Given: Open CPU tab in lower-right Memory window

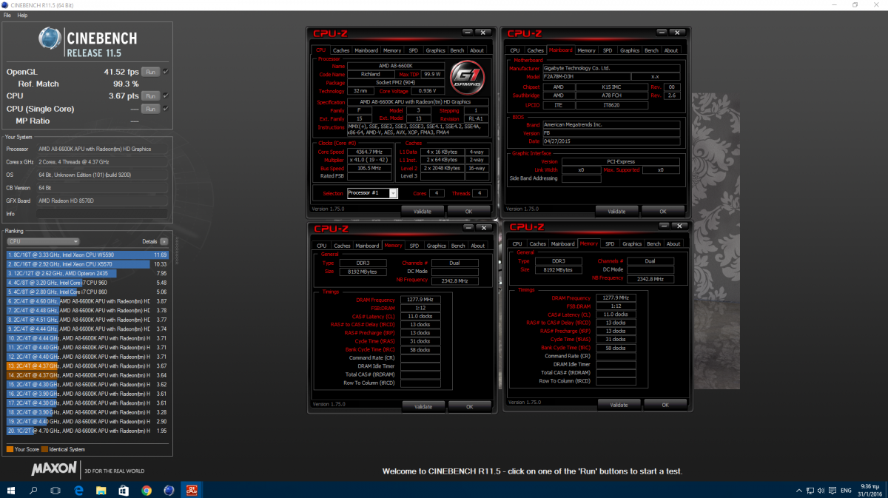Looking at the screenshot, I should click(517, 243).
